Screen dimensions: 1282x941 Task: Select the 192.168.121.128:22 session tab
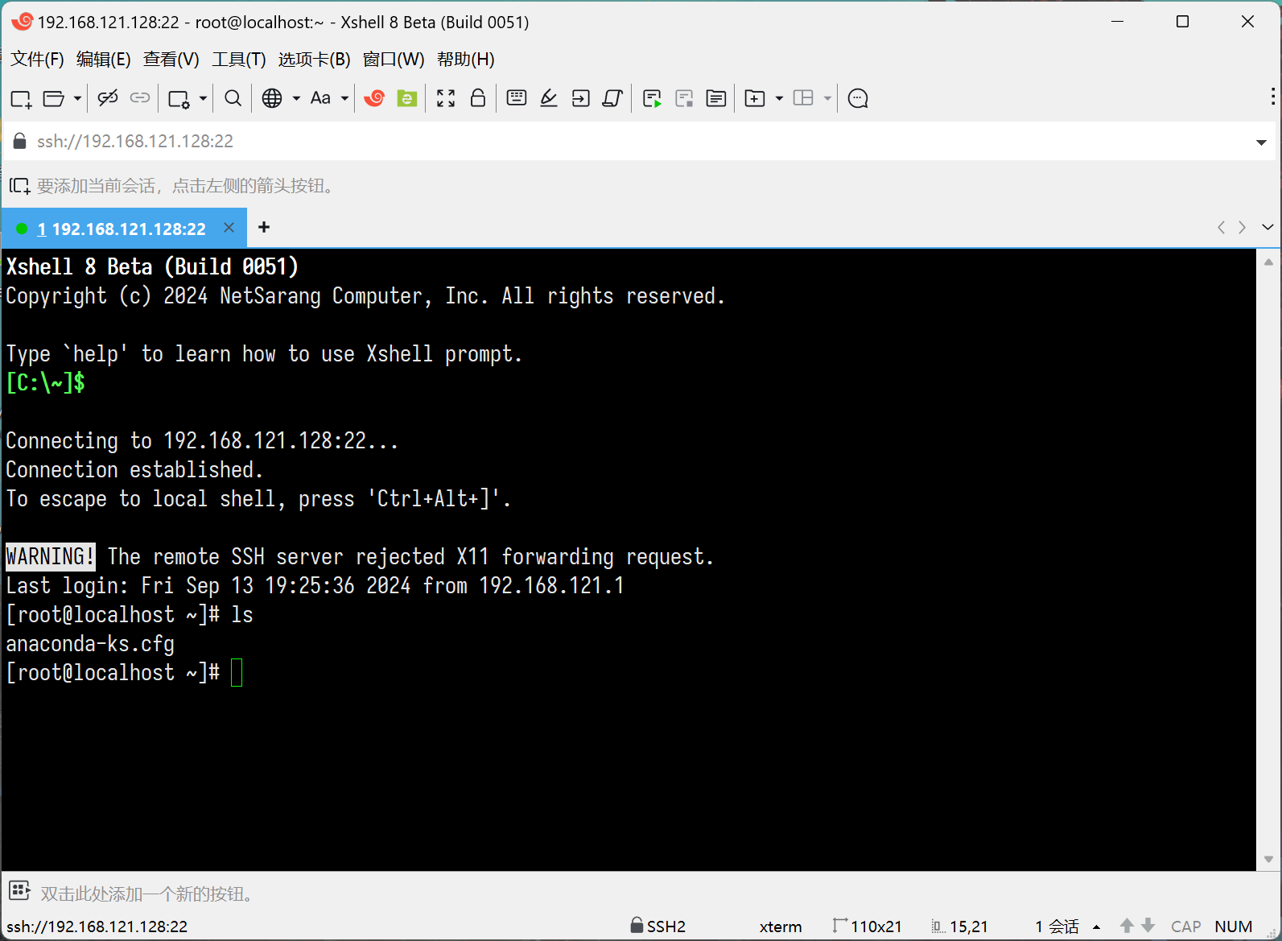(122, 229)
